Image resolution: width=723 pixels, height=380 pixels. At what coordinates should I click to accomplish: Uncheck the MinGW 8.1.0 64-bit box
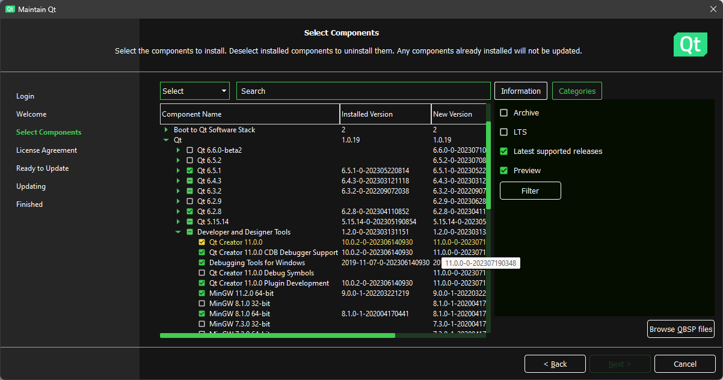(x=202, y=314)
